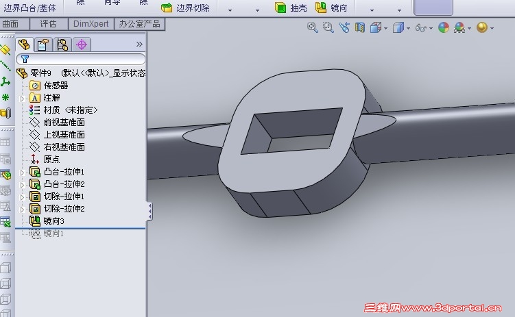The width and height of the screenshot is (515, 317).
Task: Expand the 切除-拉伸2 node
Action: pyautogui.click(x=22, y=210)
